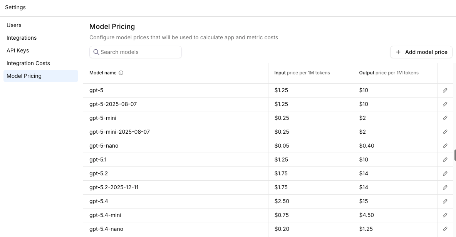Click the gpt-5.1 model name
The width and height of the screenshot is (456, 237).
98,160
